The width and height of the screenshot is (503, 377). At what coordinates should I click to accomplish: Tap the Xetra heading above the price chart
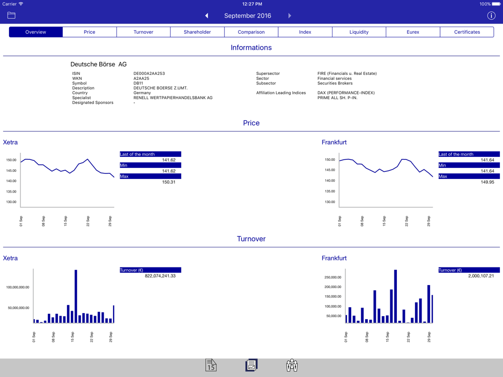(x=10, y=142)
